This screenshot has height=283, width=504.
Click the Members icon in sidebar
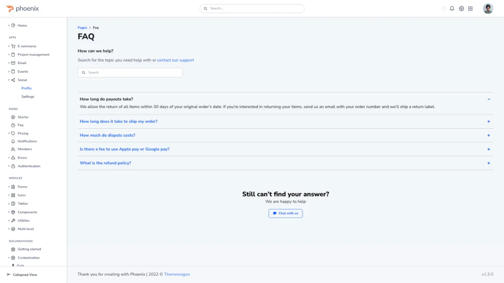[13, 149]
